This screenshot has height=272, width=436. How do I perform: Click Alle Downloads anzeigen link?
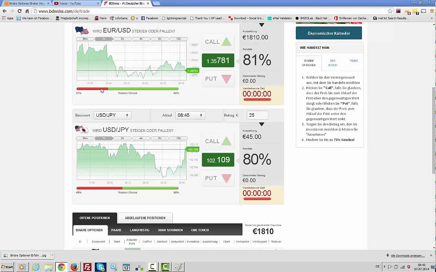click(x=408, y=255)
